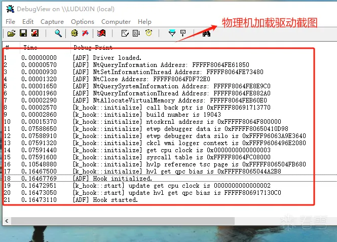337x242 pixels.
Task: Click the History Depth list icon
Action: [x=136, y=33]
